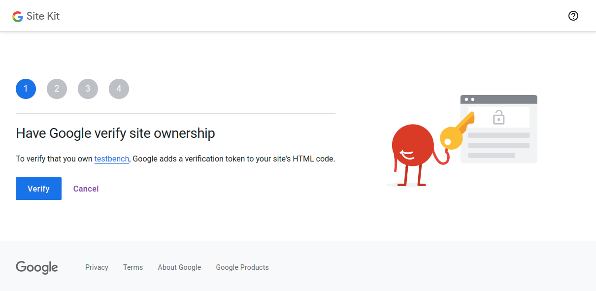Open the testbench site link
596x291 pixels.
click(112, 159)
